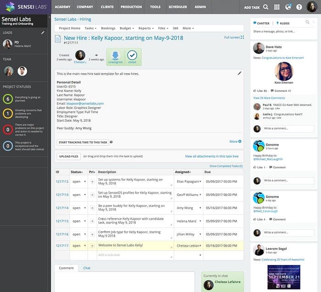Edit project leads with pencil icon

(x=43, y=32)
